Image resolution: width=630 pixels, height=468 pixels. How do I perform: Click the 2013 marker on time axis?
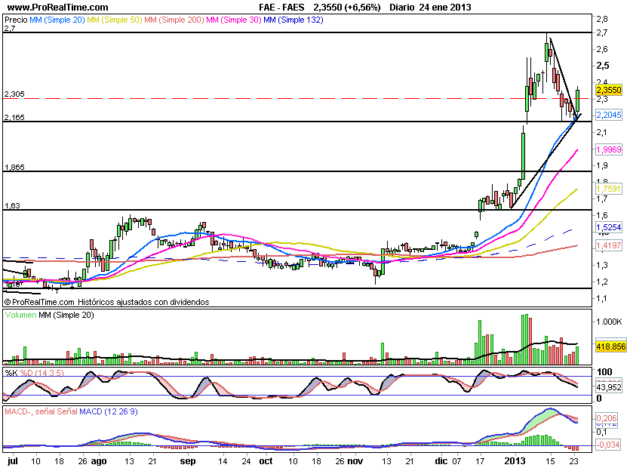(x=515, y=460)
